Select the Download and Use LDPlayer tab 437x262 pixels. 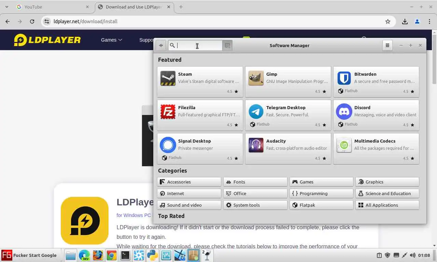pos(134,7)
